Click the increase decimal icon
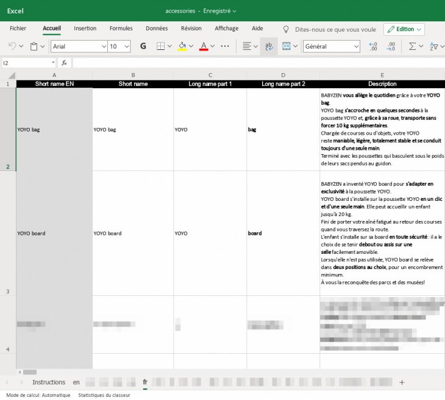This screenshot has height=400, width=445. tap(391, 46)
